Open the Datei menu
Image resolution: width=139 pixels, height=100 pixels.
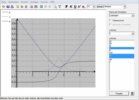tap(4, 2)
